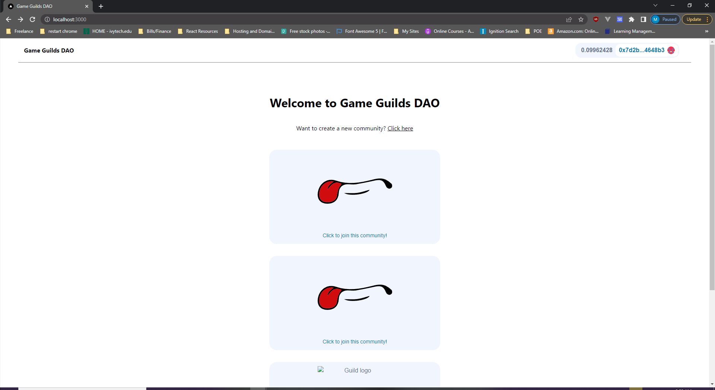Image resolution: width=715 pixels, height=390 pixels.
Task: Go back to the previous page
Action: [x=9, y=19]
